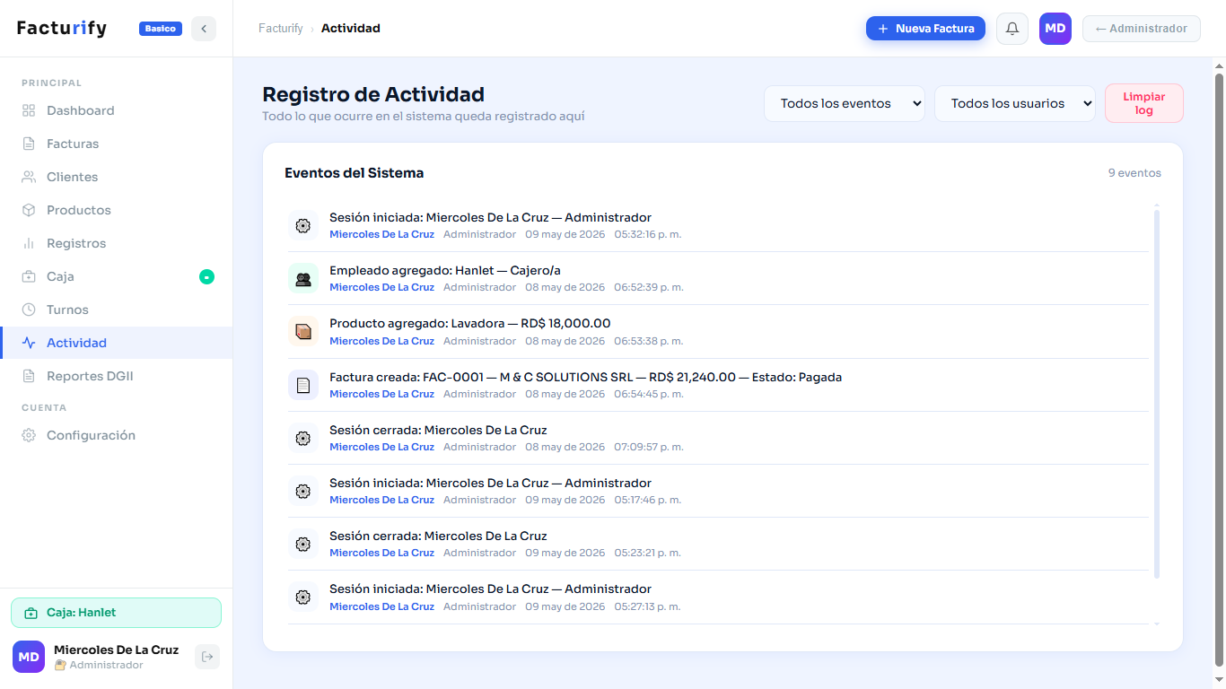Click the icon of the 05:32:16 session event
Screen dimensions: 1226x689
click(x=303, y=226)
